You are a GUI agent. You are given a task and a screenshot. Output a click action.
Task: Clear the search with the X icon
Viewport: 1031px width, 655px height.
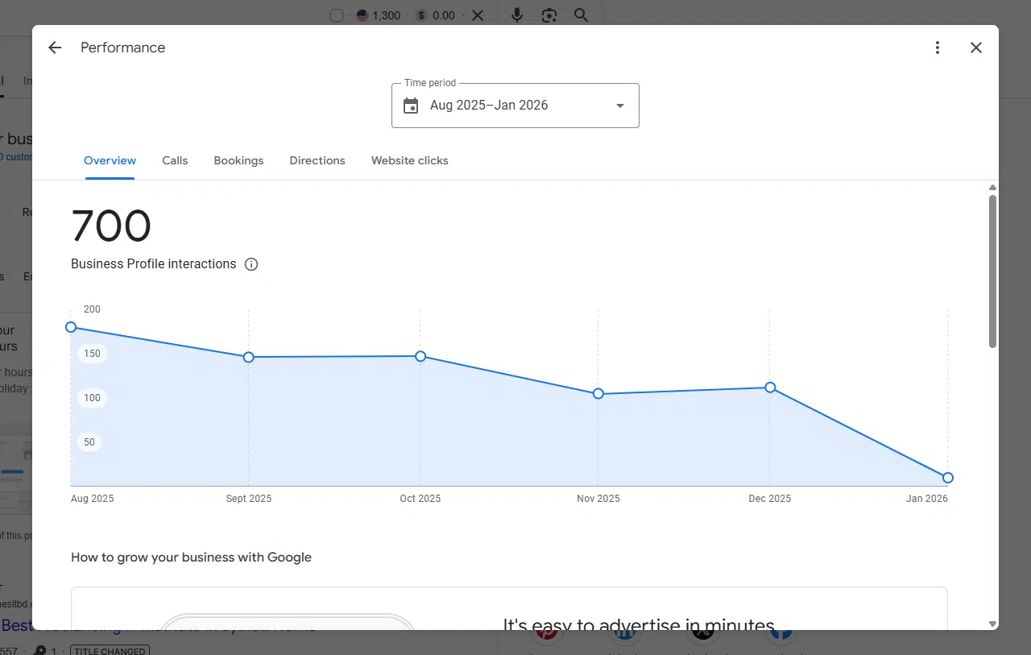pos(478,15)
